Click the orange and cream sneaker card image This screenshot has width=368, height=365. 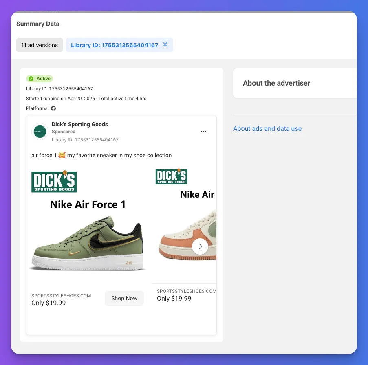point(187,235)
